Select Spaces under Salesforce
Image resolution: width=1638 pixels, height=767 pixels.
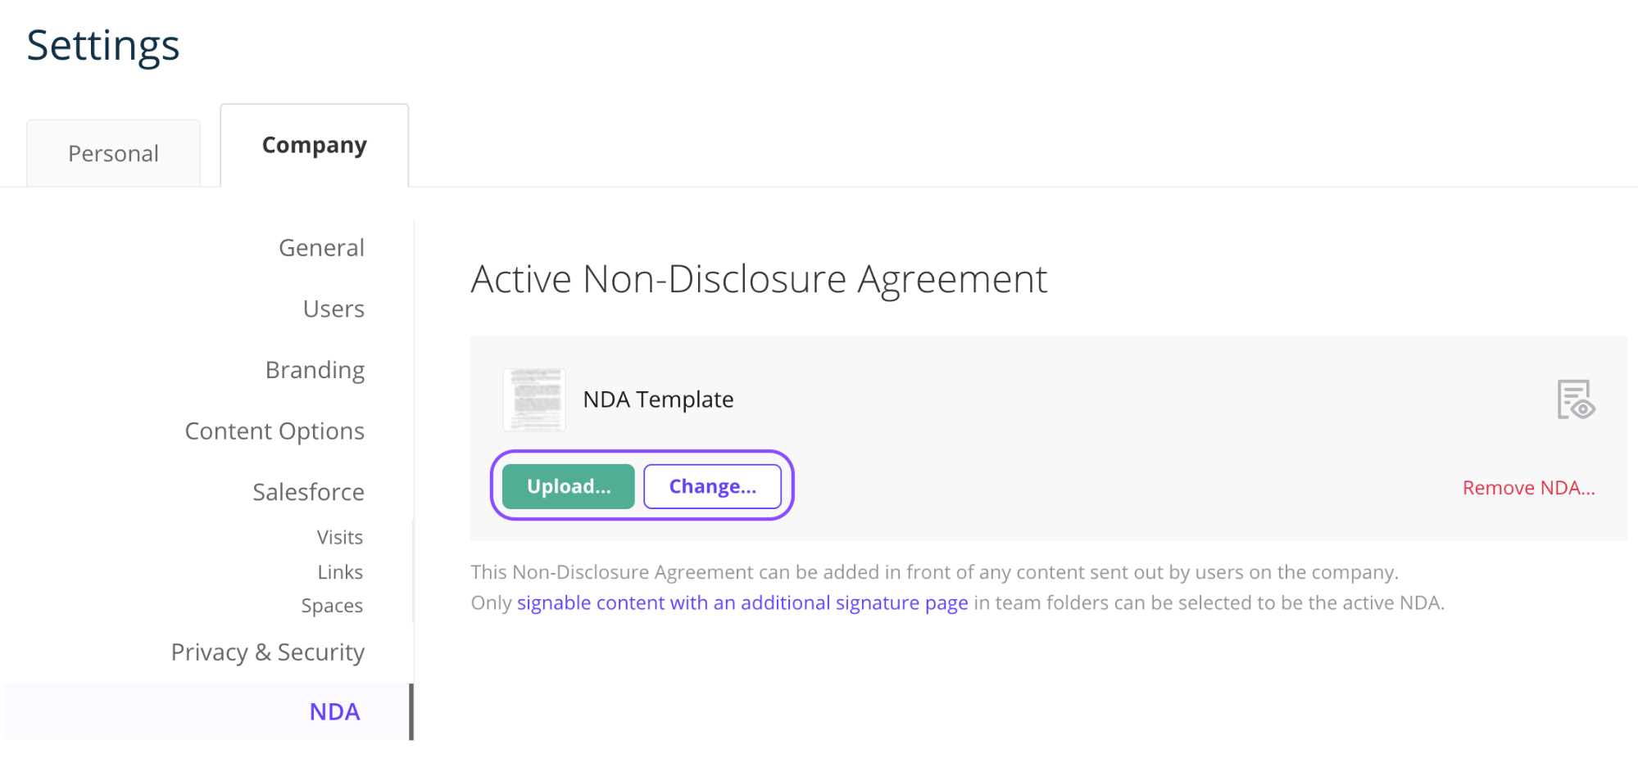(x=332, y=606)
